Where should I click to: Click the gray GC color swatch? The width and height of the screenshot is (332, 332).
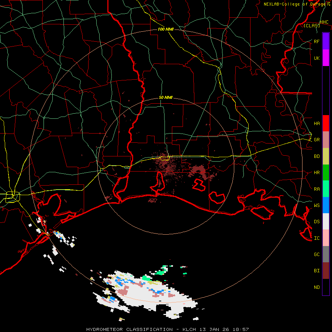tap(326, 254)
